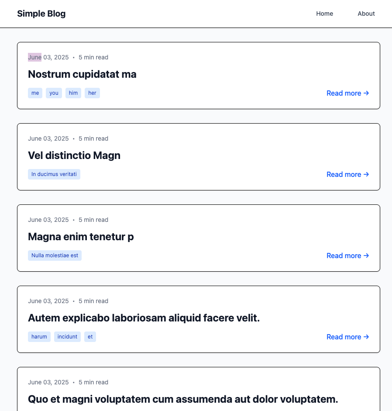The image size is (392, 411).
Task: Open the Quo et magni voluptatem post
Action: (183, 399)
